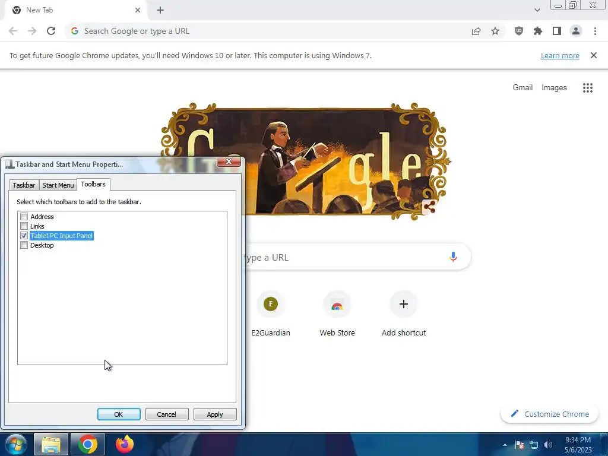Screen dimensions: 608x456
Task: Start voice search with microphone icon
Action: click(453, 256)
